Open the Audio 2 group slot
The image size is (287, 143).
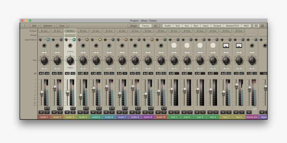point(57,35)
